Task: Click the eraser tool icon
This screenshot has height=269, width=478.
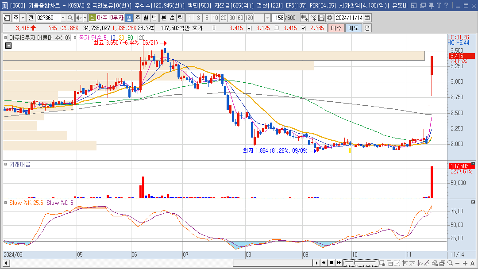Action: pos(435,263)
